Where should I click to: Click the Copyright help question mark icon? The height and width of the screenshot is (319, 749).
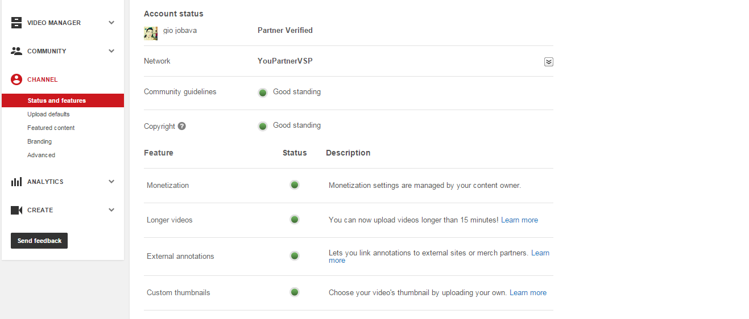pos(182,126)
